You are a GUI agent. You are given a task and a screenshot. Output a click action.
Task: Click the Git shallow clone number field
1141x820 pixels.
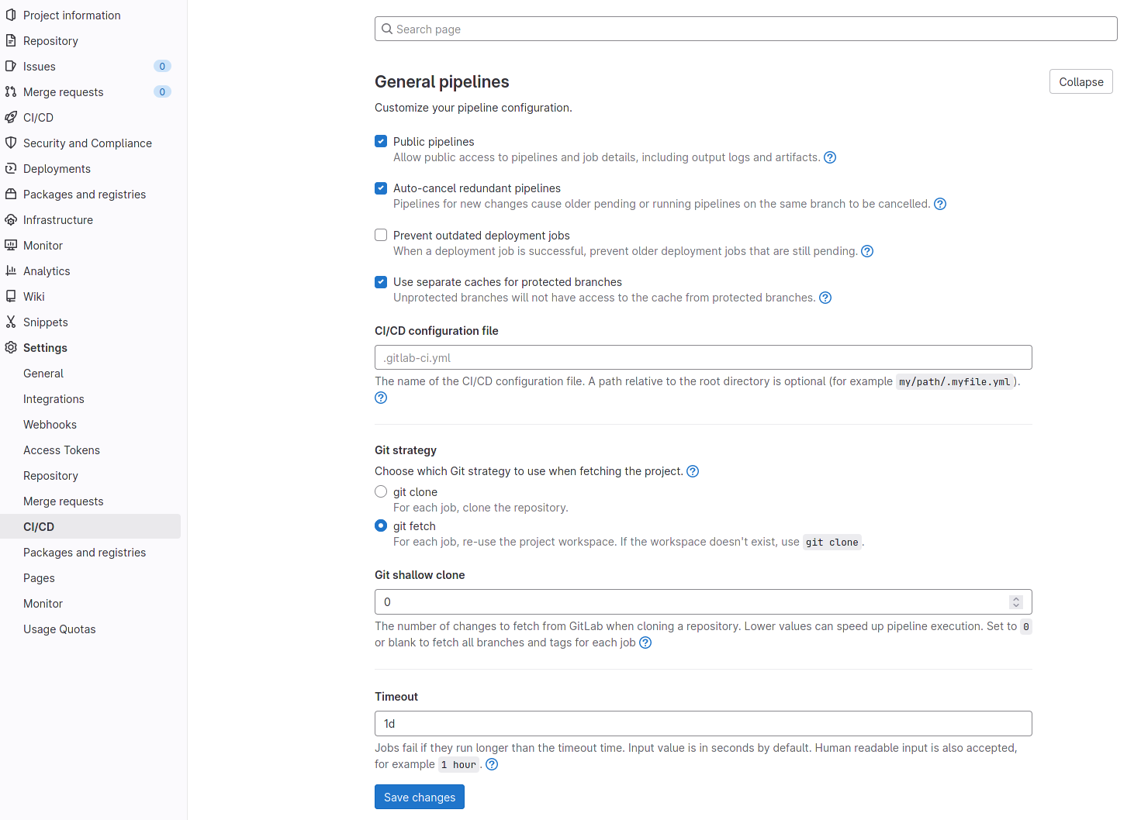point(704,602)
